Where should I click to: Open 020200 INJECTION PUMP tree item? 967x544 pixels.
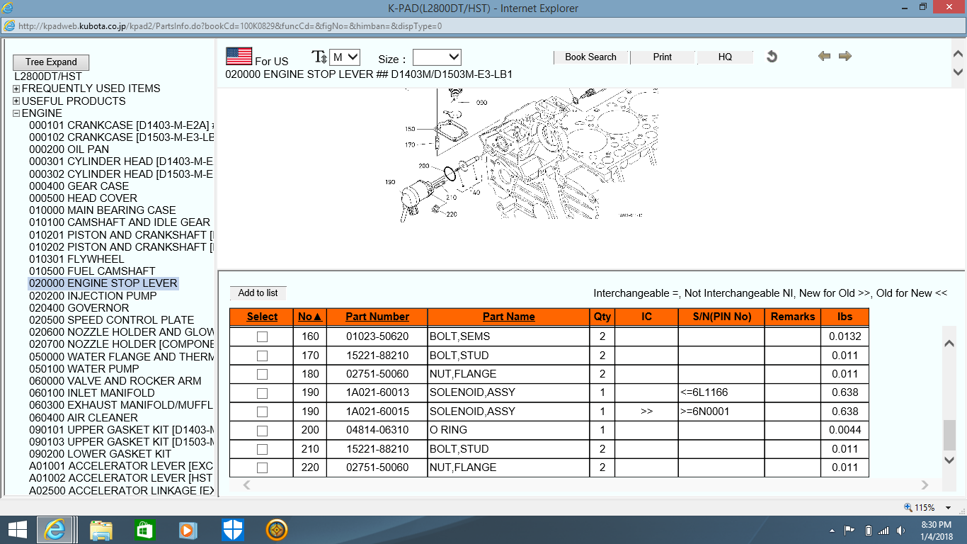point(93,296)
